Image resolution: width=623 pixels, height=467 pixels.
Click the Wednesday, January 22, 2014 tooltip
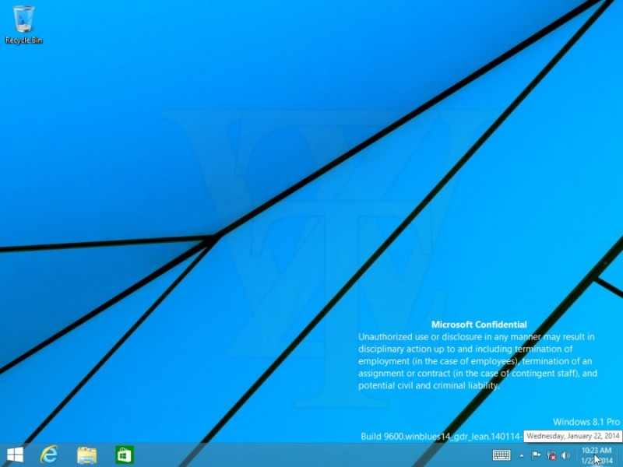pyautogui.click(x=572, y=436)
